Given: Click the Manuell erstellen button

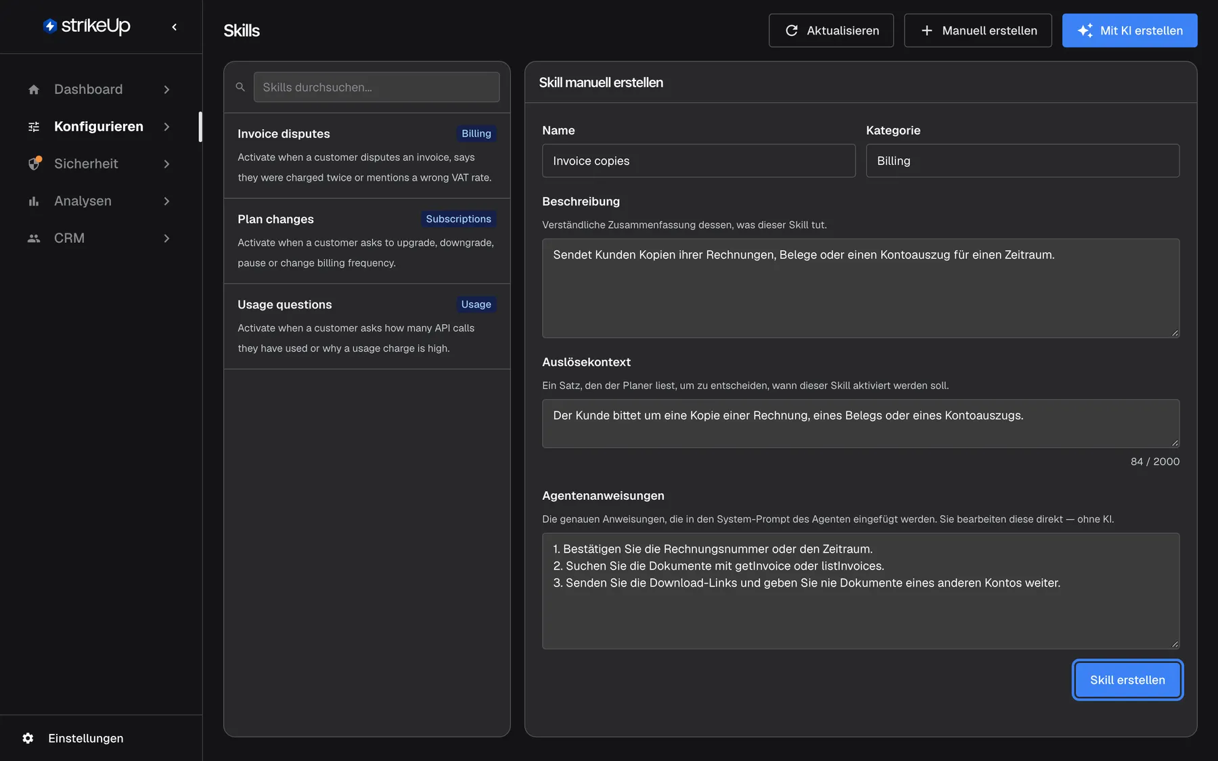Looking at the screenshot, I should coord(978,30).
